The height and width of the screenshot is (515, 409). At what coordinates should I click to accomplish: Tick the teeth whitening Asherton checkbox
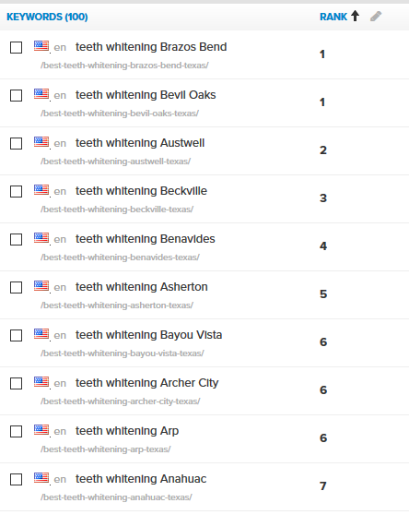click(x=16, y=287)
